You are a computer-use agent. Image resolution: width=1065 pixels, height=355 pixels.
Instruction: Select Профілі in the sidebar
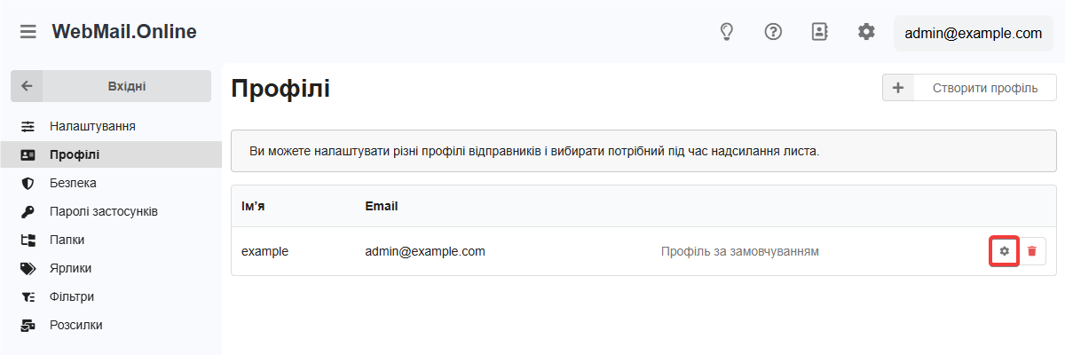coord(75,154)
